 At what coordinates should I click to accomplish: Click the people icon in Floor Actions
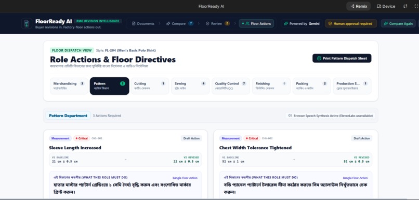[247, 23]
